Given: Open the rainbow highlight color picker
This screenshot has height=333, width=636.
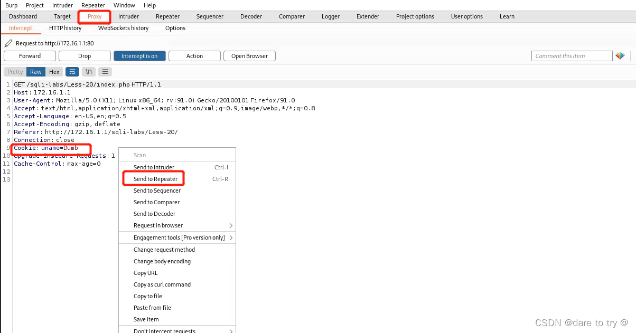Looking at the screenshot, I should pyautogui.click(x=620, y=55).
